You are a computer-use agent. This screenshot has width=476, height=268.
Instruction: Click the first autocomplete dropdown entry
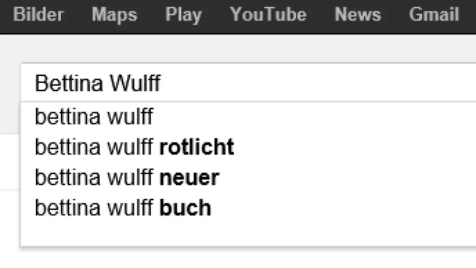[x=93, y=116]
